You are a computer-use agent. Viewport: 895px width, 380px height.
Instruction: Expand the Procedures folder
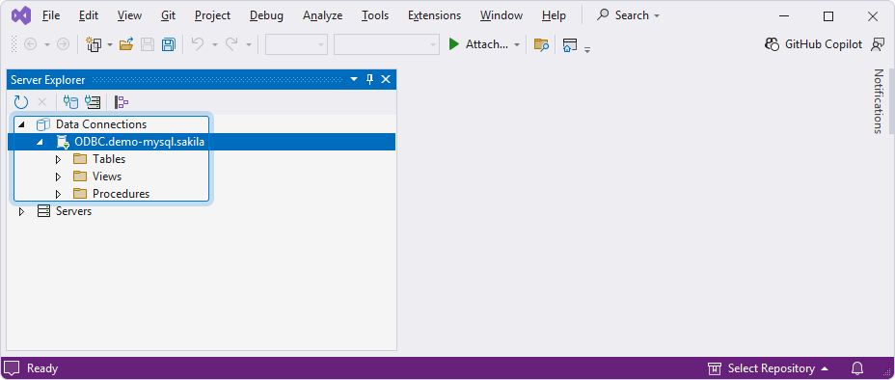[58, 195]
